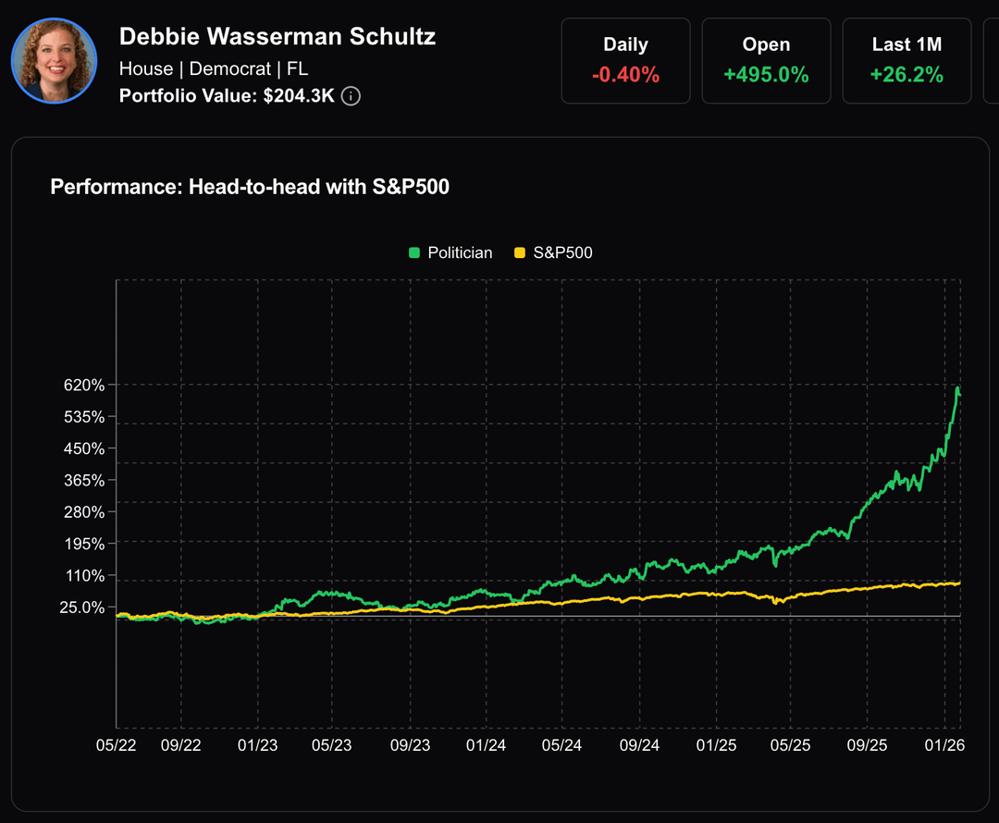Click the Debbie Wasserman Schultz name heading
The image size is (999, 823).
pos(277,37)
